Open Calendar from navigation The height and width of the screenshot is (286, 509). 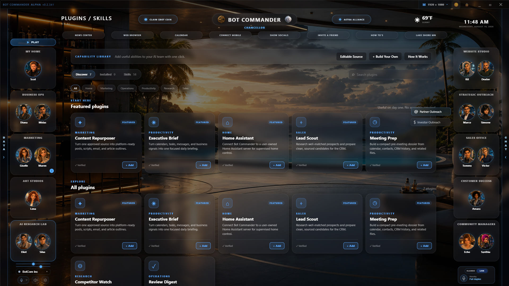pos(181,35)
